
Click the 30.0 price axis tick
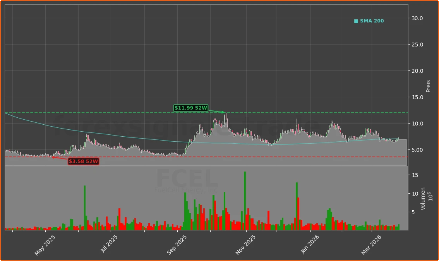417,18
